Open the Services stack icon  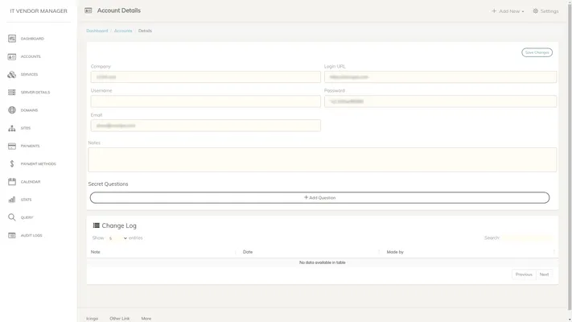tap(12, 74)
